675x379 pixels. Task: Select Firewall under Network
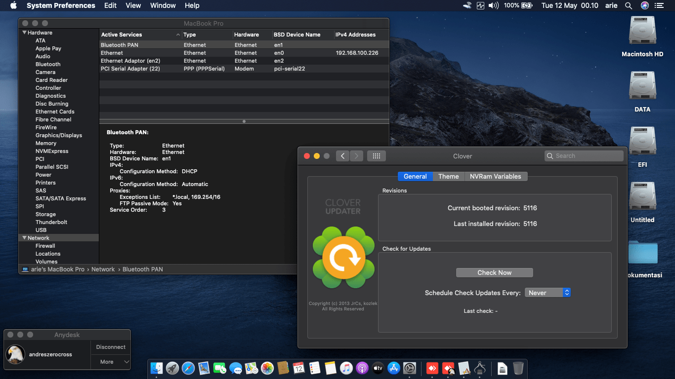[45, 246]
